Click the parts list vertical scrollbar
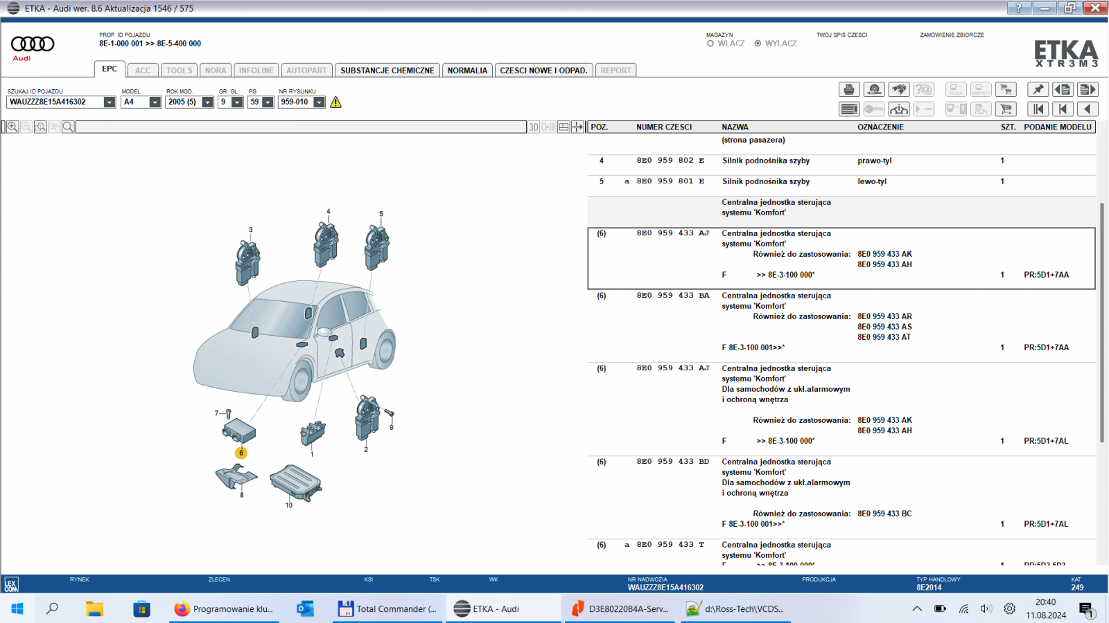 pyautogui.click(x=1101, y=322)
